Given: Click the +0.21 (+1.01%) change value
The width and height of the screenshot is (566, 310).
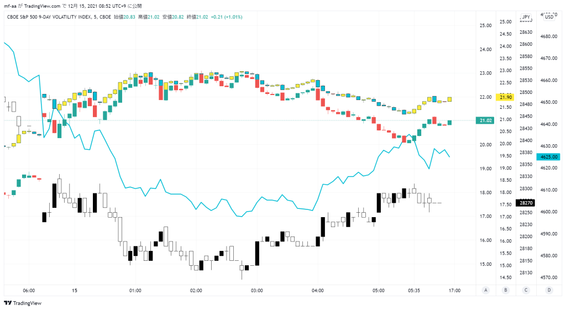Looking at the screenshot, I should (227, 17).
